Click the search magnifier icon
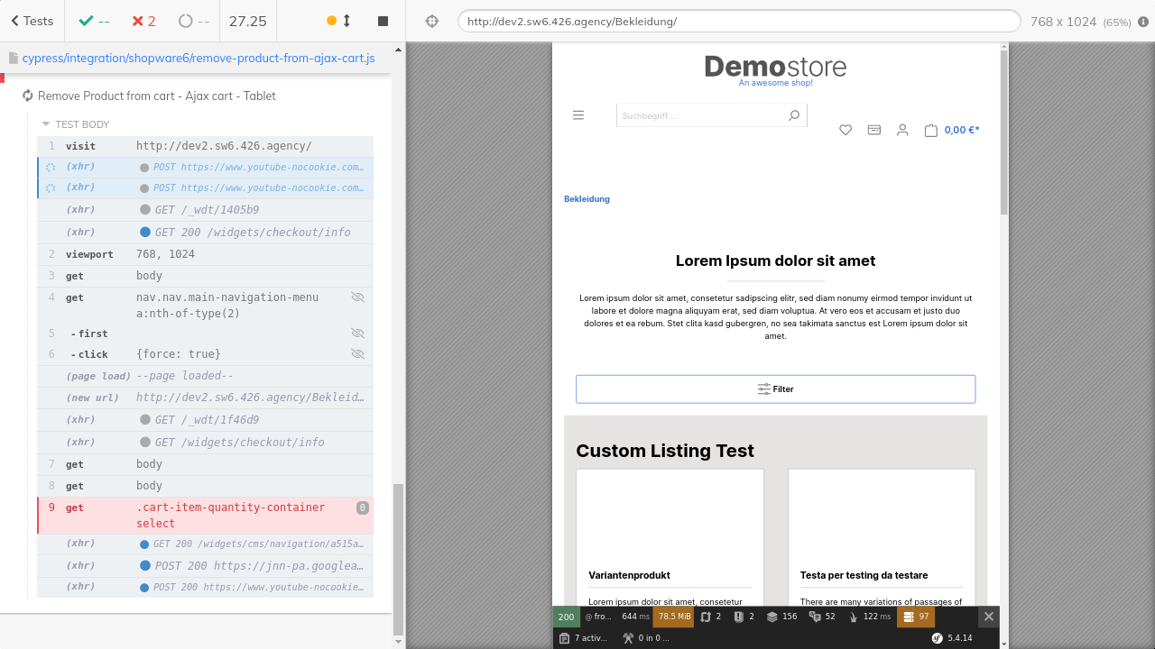Image resolution: width=1155 pixels, height=649 pixels. click(x=794, y=115)
